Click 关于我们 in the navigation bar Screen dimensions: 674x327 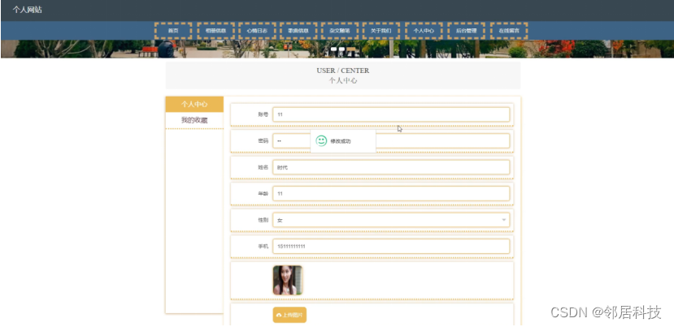point(380,31)
